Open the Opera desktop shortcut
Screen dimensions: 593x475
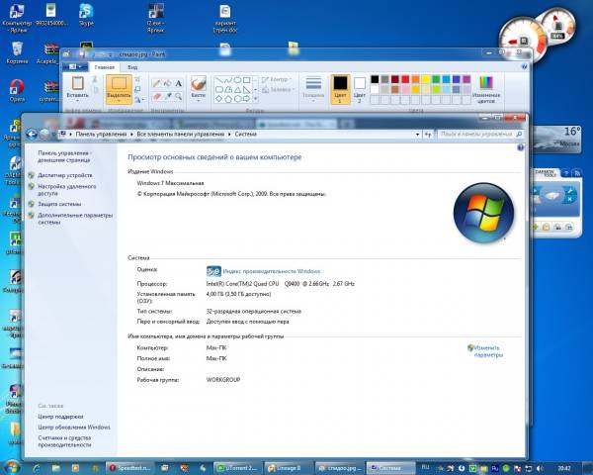tap(17, 91)
